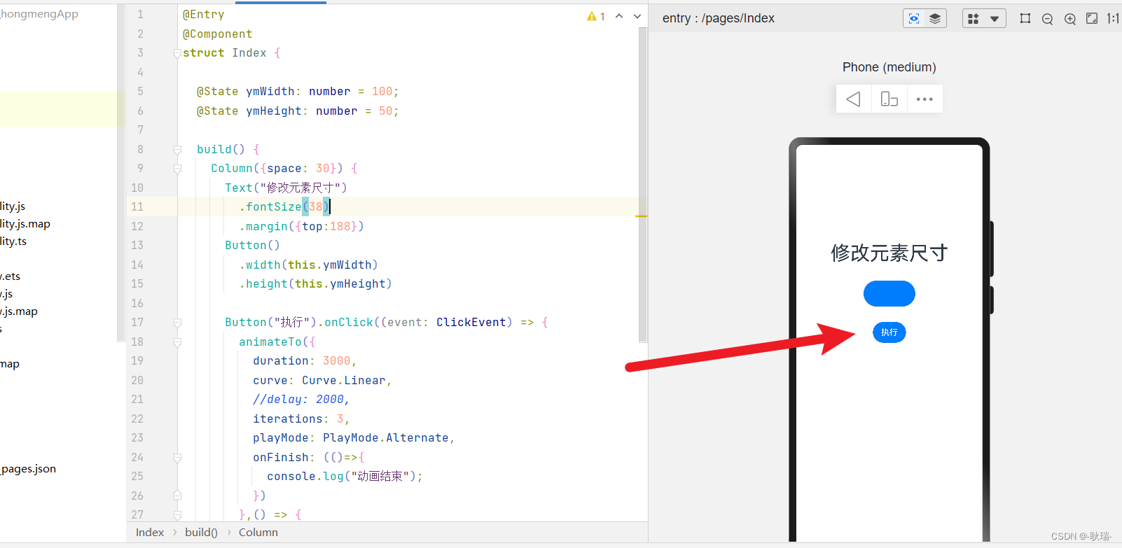
Task: Click the entry : /pages/Index previewer title
Action: (x=719, y=18)
